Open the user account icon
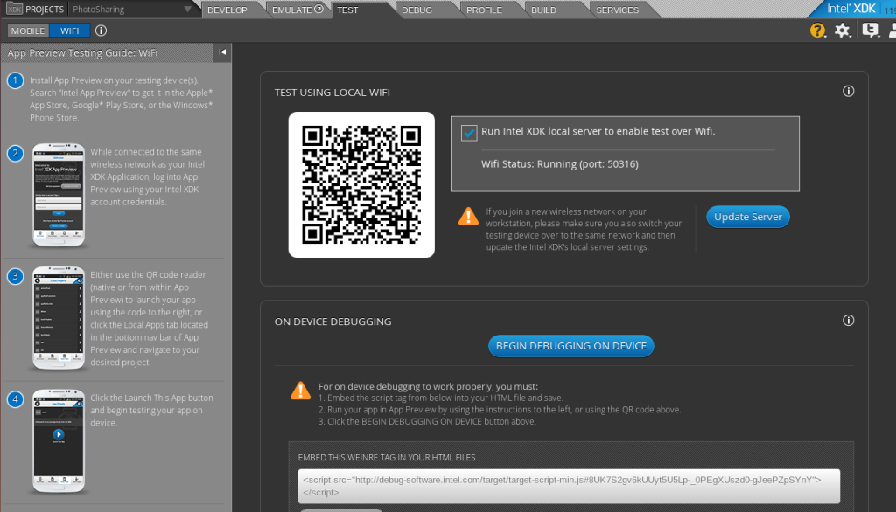Screen dimensions: 896x512 coord(891,31)
